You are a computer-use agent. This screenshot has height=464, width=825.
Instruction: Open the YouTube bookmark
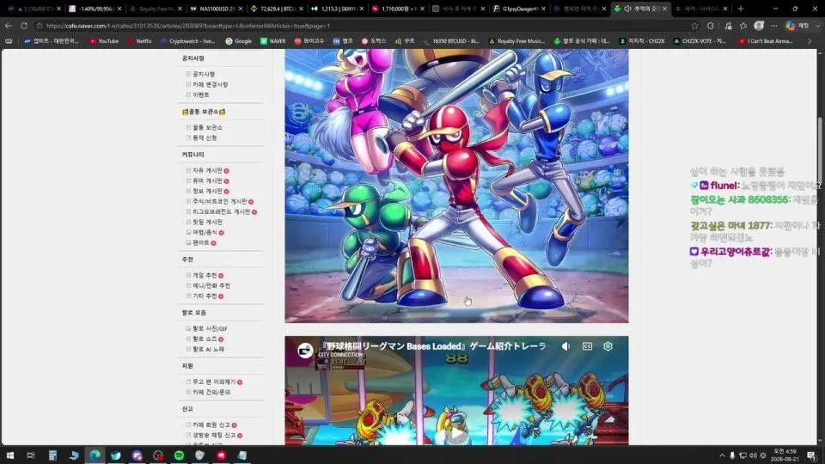104,40
